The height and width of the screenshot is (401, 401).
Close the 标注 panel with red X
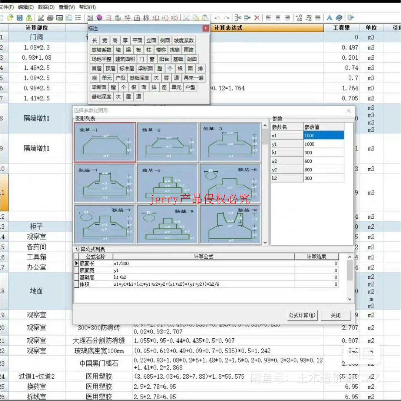[206, 29]
